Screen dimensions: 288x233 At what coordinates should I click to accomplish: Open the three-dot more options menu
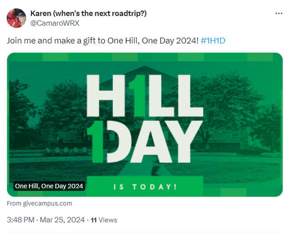tap(279, 13)
